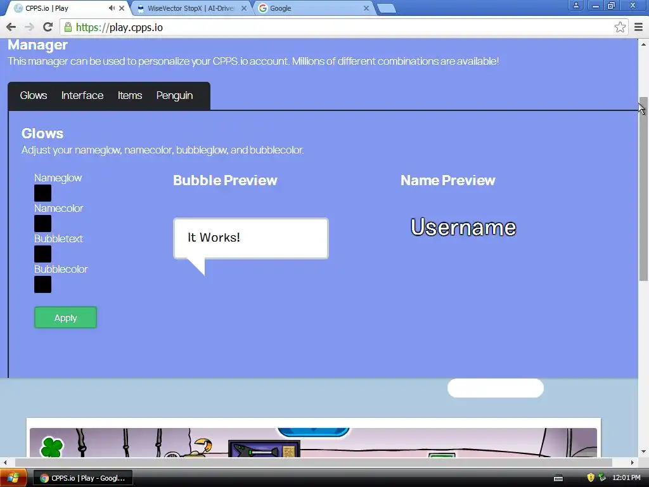Click the horizontal scroll right arrow
Screen dimensions: 649x487
[x=632, y=462]
